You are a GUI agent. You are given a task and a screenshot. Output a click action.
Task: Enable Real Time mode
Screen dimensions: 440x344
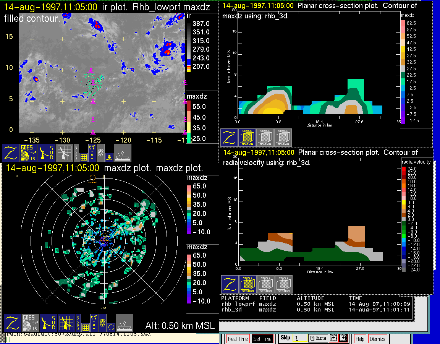pos(238,339)
